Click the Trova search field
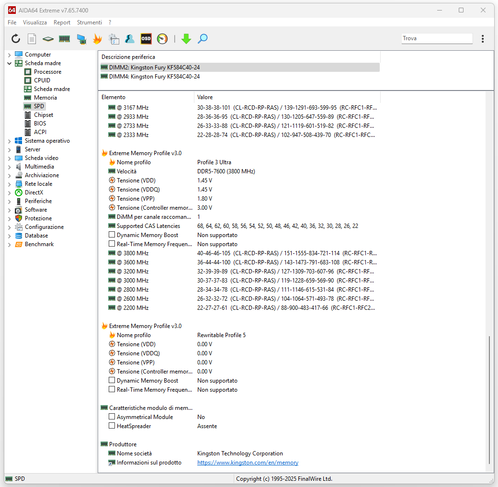 (x=437, y=38)
